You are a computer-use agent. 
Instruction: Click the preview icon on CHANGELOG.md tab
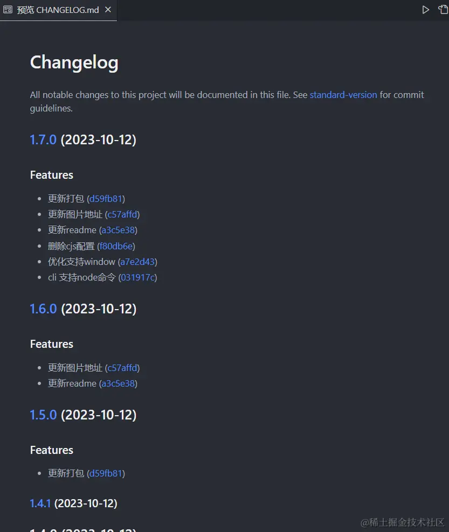click(8, 10)
